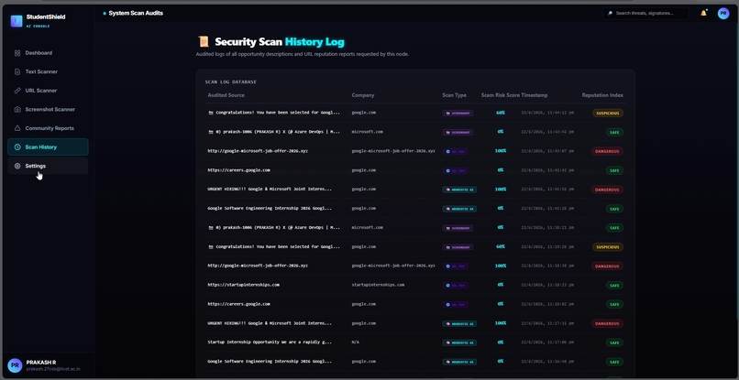Open Dashboard via its grid icon
This screenshot has width=739, height=380.
point(17,53)
